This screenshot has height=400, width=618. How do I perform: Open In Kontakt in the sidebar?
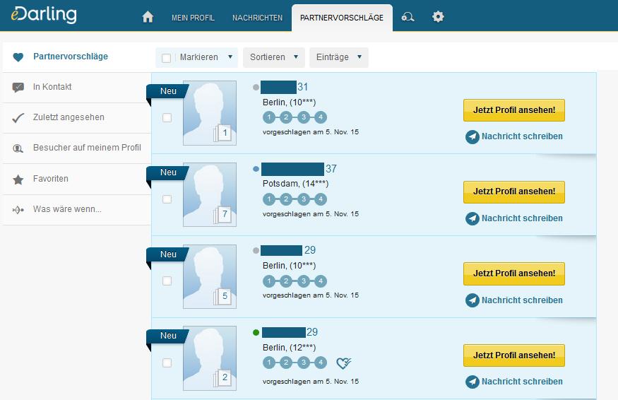tap(77, 87)
